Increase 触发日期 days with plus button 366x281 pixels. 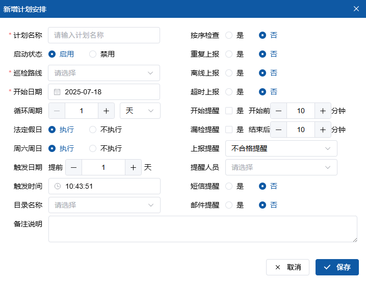[x=133, y=167]
